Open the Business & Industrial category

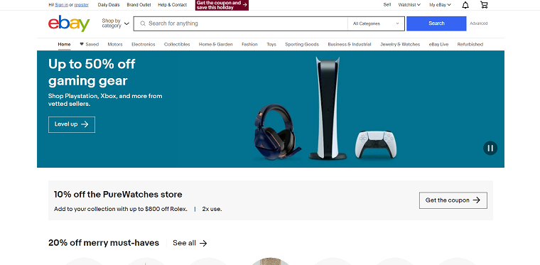[x=350, y=44]
